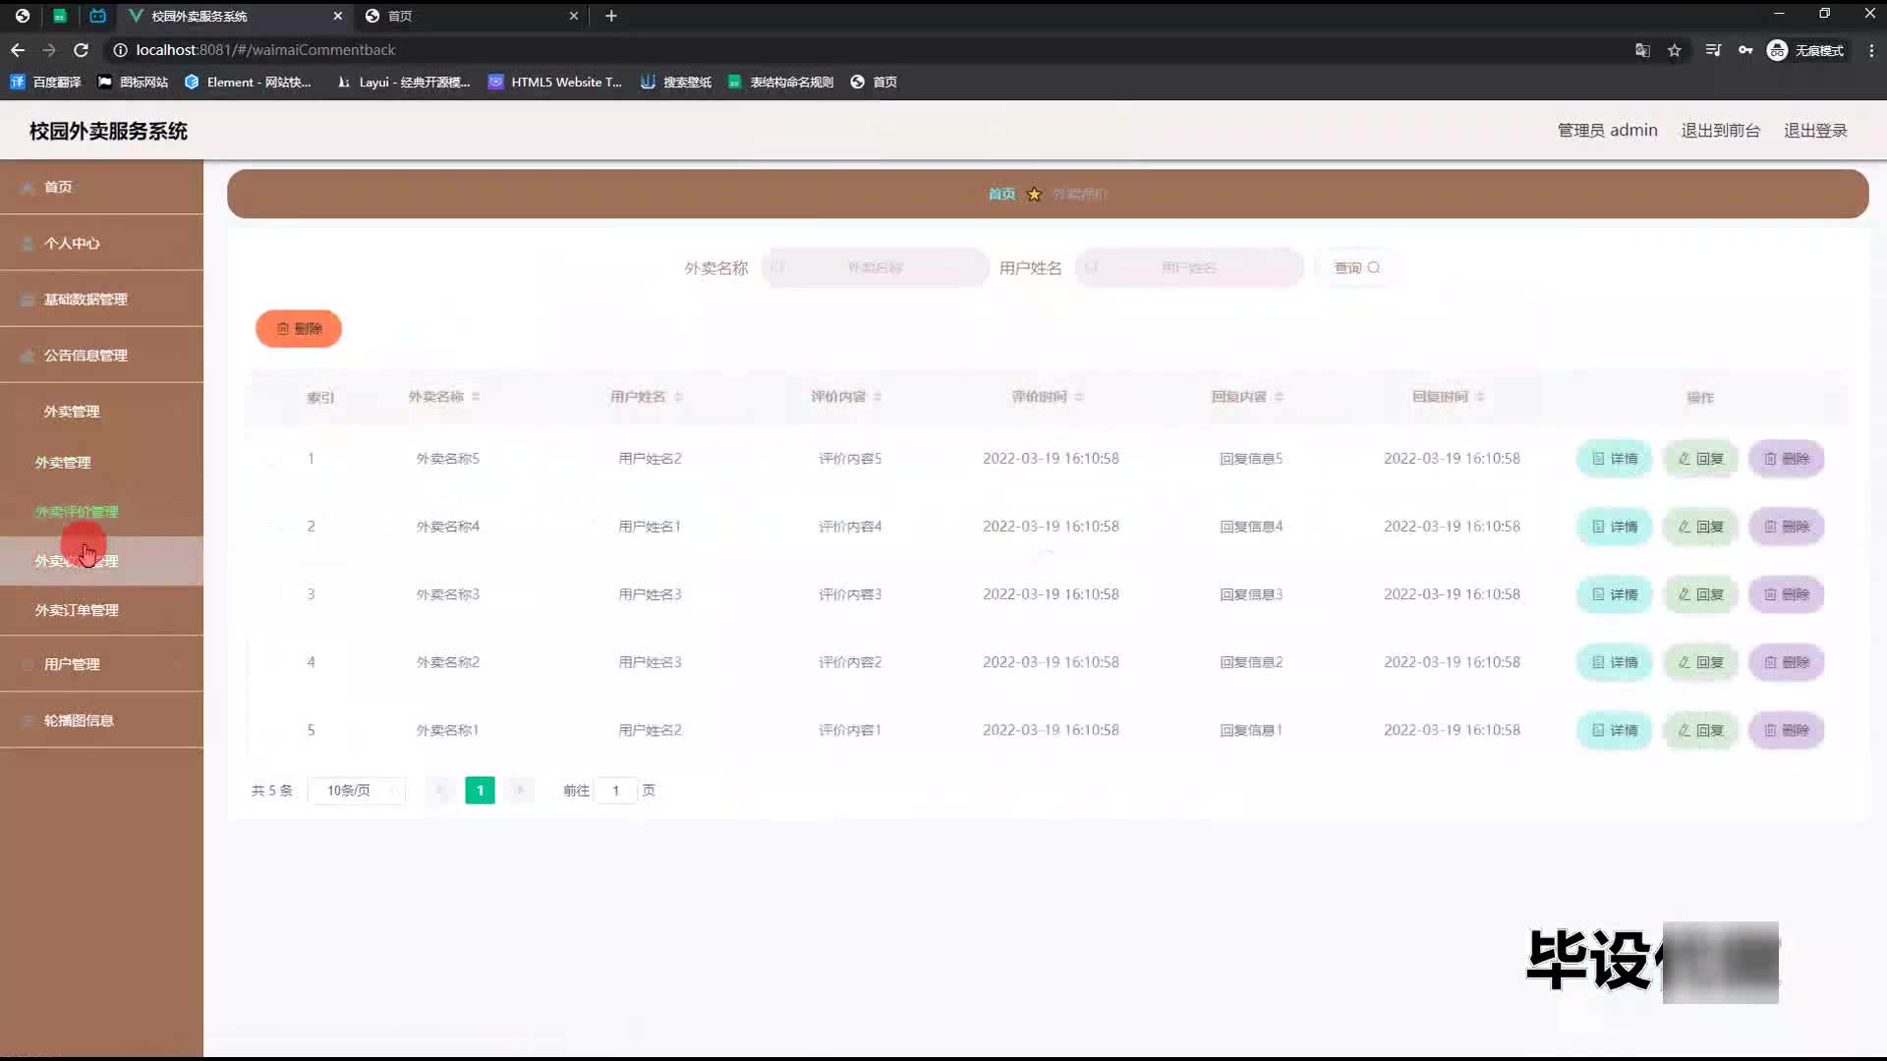Click the 评价内容5 table cell
Image resolution: width=1887 pixels, height=1061 pixels.
(850, 459)
